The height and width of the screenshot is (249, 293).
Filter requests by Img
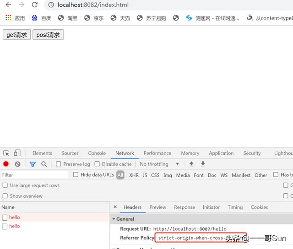(168, 175)
